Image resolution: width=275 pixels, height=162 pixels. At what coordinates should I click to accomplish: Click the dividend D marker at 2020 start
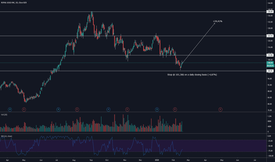tap(157, 110)
